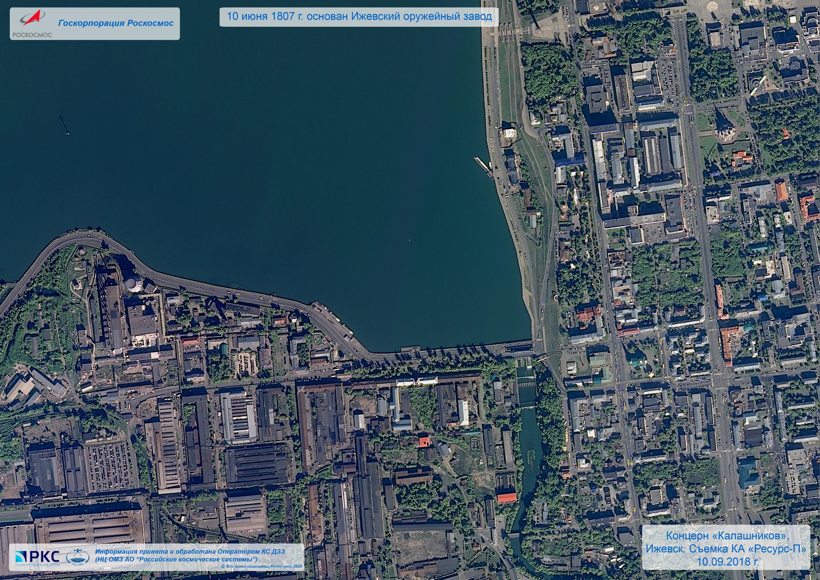Image resolution: width=820 pixels, height=580 pixels.
Task: Click the "РОСКОСМОС" wordmark under the logo
Action: coord(33,35)
